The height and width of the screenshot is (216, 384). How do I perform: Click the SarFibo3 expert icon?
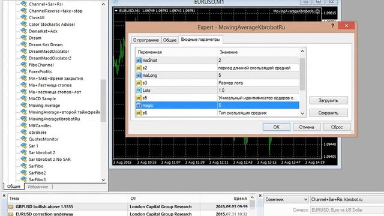[x=23, y=179]
